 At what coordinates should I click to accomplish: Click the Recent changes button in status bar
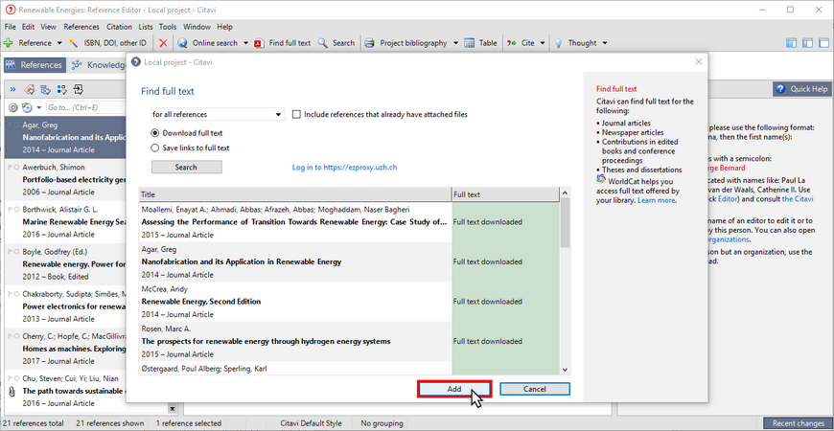point(798,423)
